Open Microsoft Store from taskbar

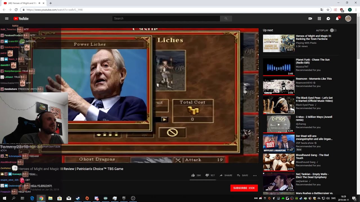pos(60,198)
